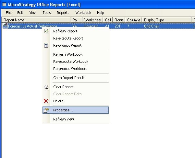Open the Edit menu

point(20,13)
